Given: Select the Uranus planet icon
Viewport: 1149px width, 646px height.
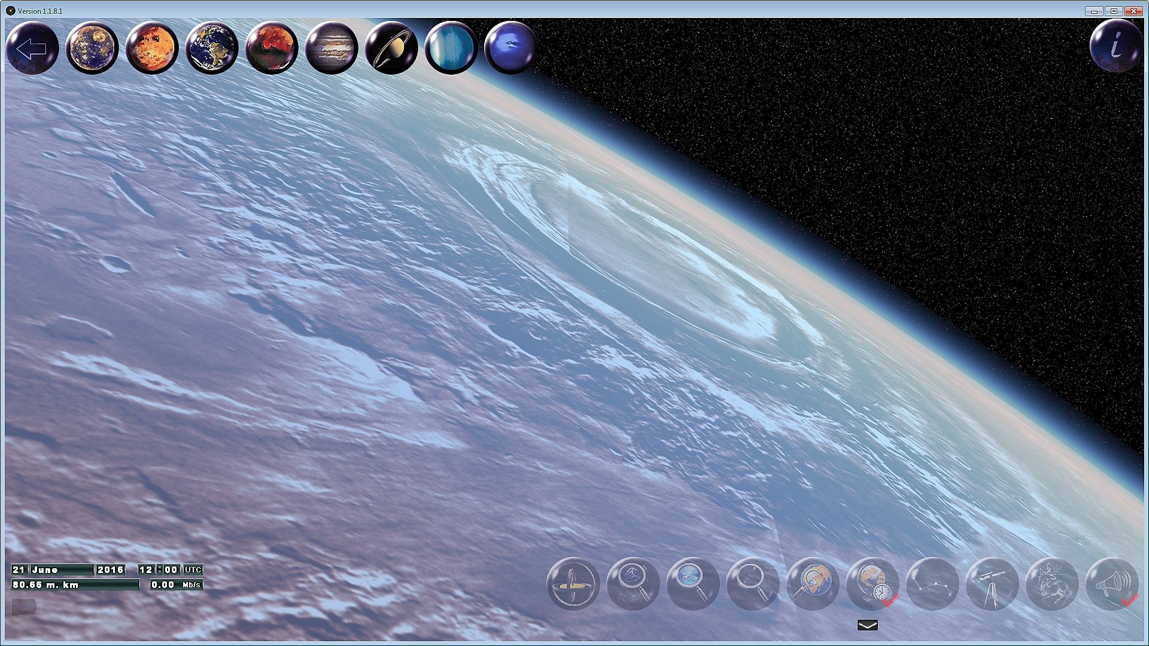Looking at the screenshot, I should [x=451, y=48].
